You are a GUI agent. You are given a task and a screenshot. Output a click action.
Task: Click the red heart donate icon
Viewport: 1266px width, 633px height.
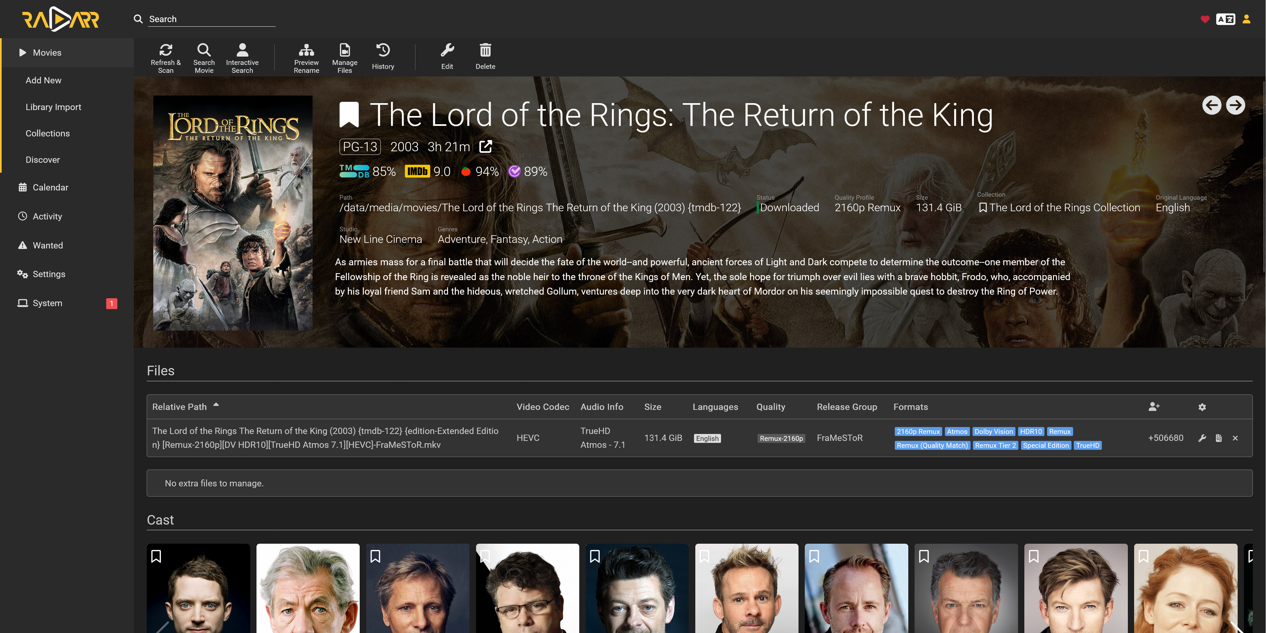tap(1205, 19)
